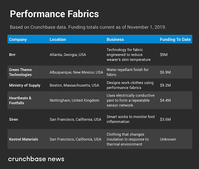The height and width of the screenshot is (169, 199).
Task: Click the $3.6M funding value
Action: click(165, 119)
